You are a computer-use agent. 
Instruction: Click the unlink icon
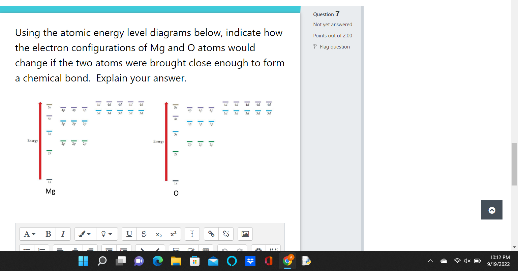pos(226,234)
